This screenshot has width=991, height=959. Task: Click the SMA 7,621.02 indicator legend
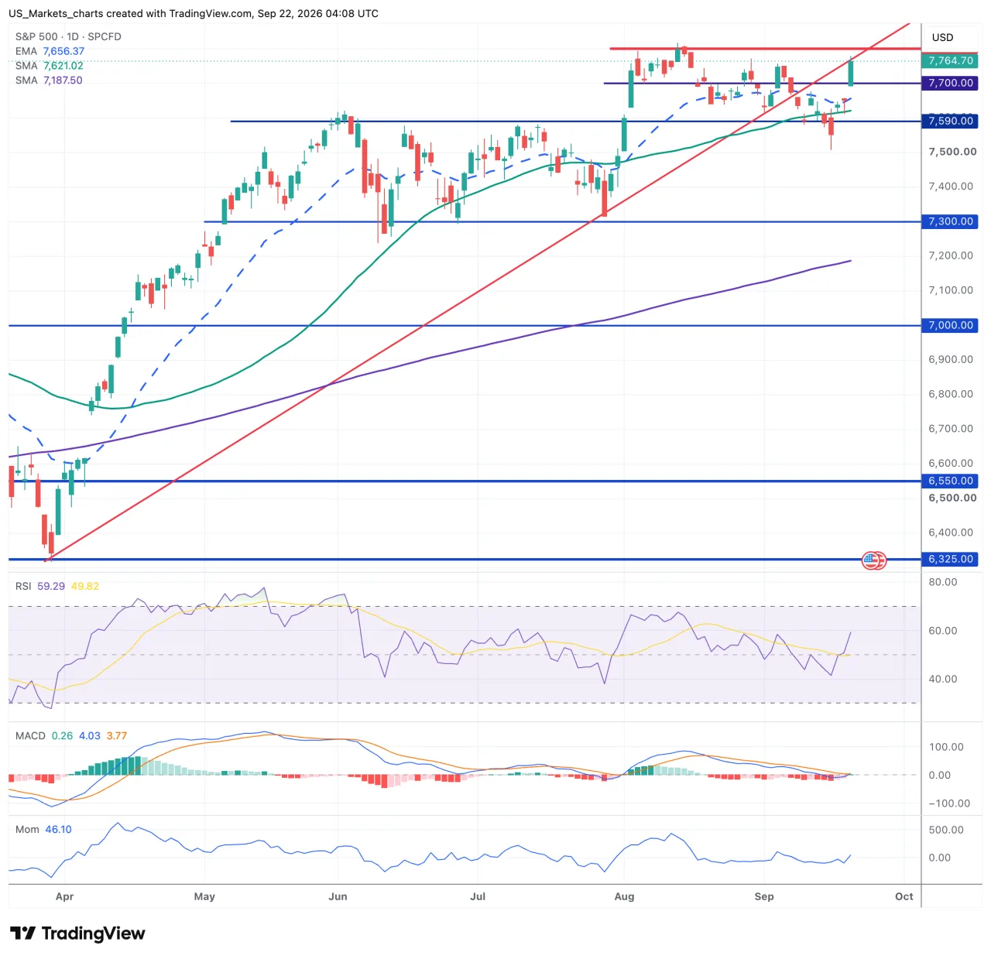click(49, 66)
